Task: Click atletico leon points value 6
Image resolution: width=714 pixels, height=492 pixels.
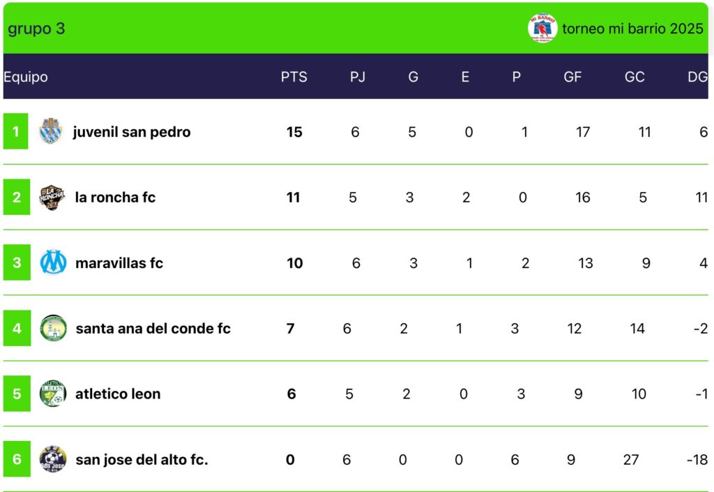Action: 291,394
